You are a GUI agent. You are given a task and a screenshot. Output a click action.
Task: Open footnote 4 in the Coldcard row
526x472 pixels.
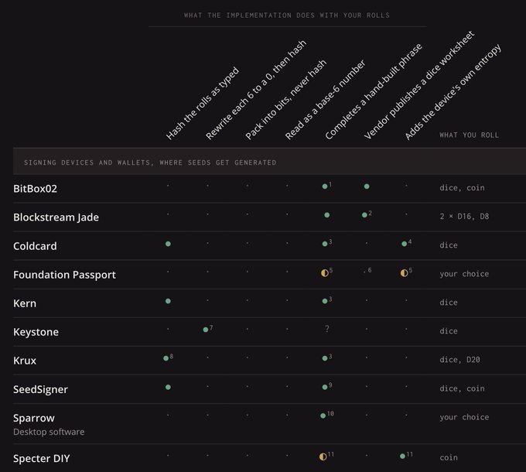[x=410, y=241]
